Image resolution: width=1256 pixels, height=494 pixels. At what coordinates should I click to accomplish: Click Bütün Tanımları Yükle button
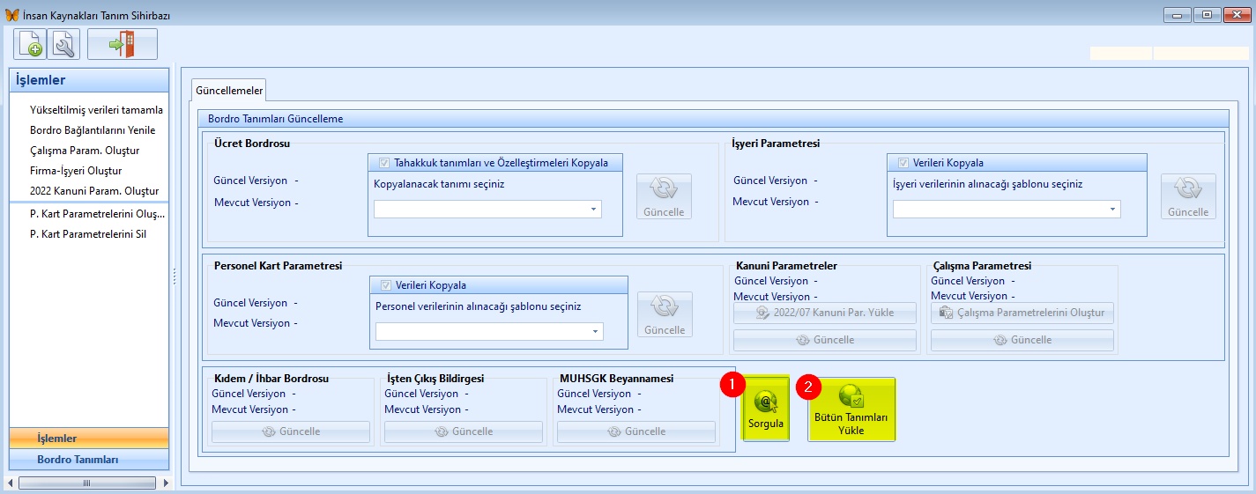851,409
